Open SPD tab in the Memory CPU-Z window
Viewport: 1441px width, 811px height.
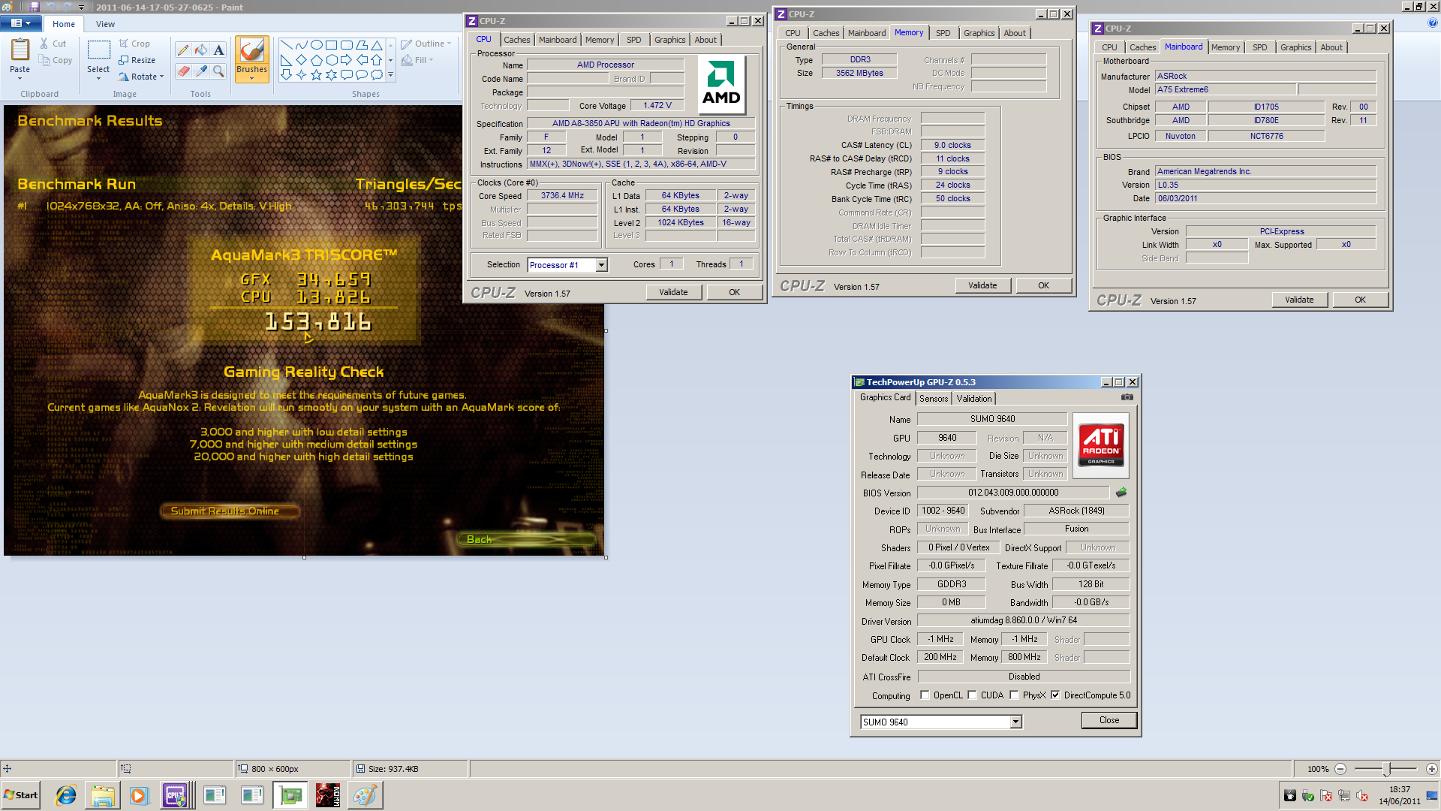point(943,33)
